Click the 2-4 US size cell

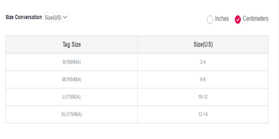[x=203, y=62]
